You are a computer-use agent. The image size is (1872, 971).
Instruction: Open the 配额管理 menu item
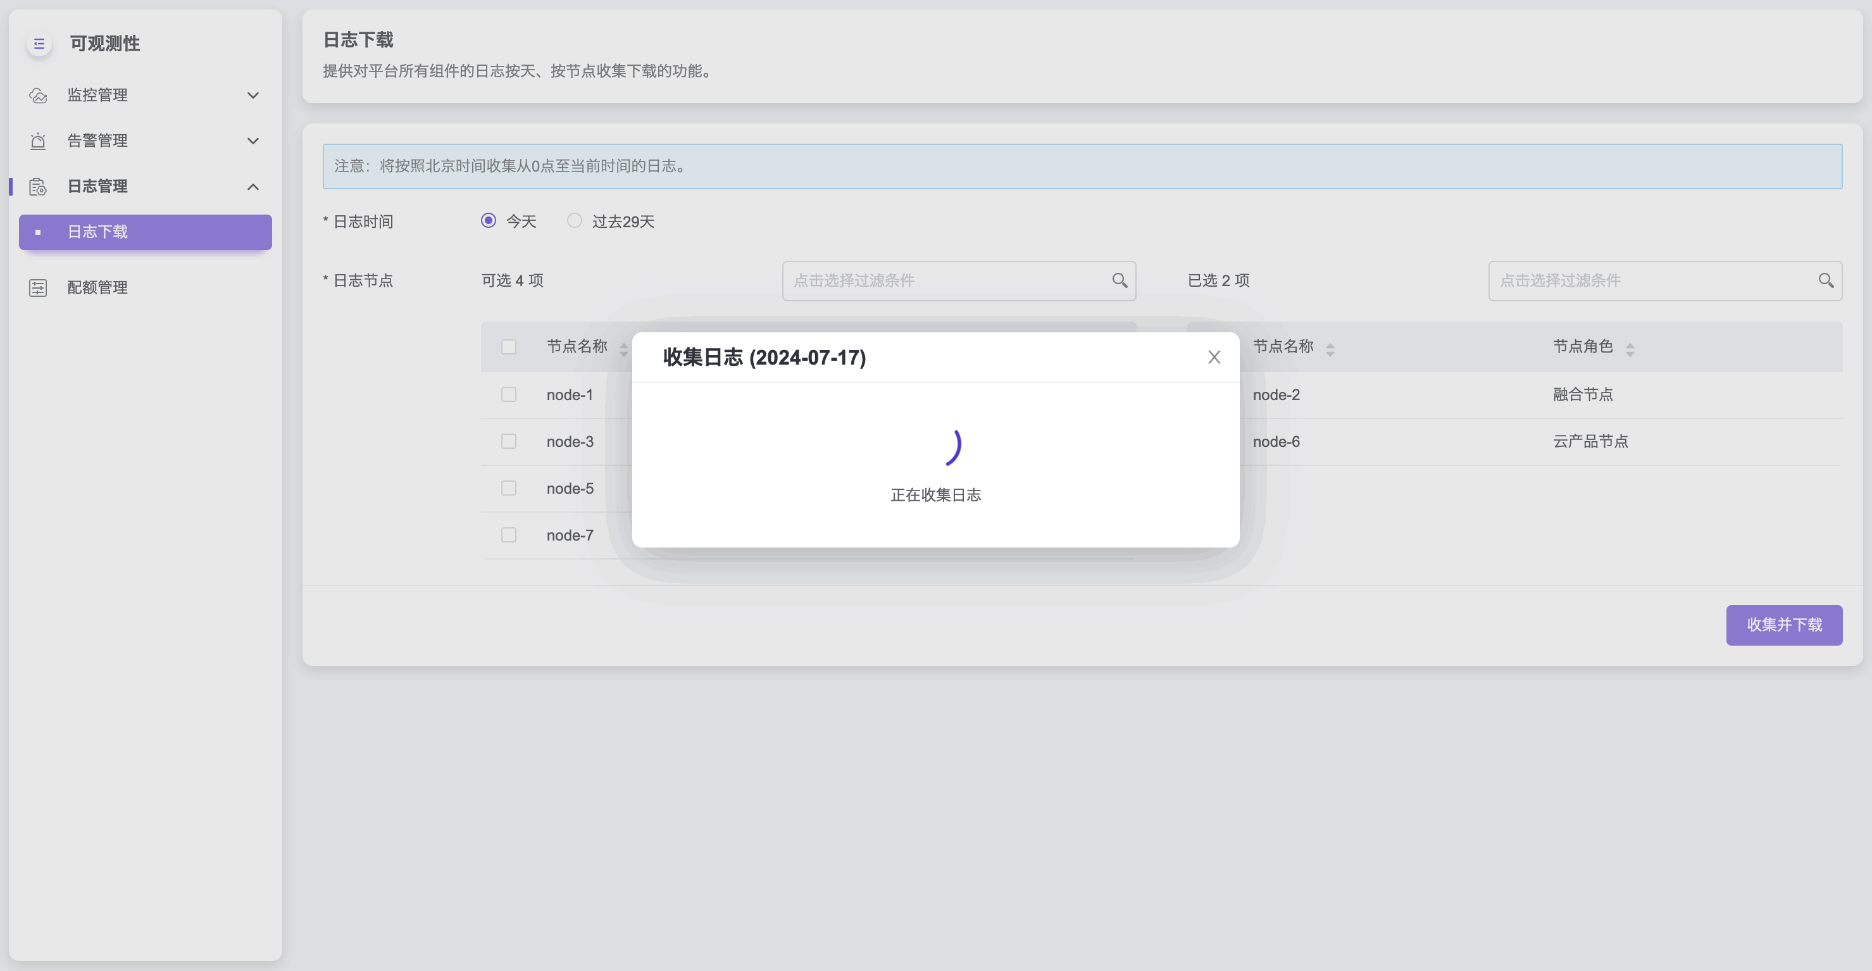point(97,288)
